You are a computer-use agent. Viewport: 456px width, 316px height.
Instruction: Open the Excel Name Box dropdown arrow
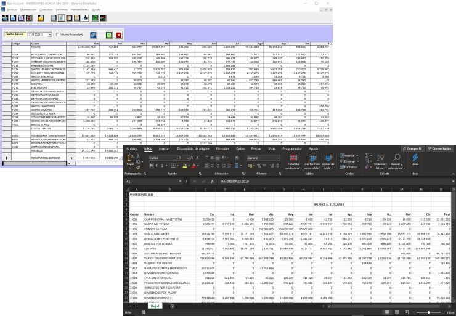pos(181,181)
